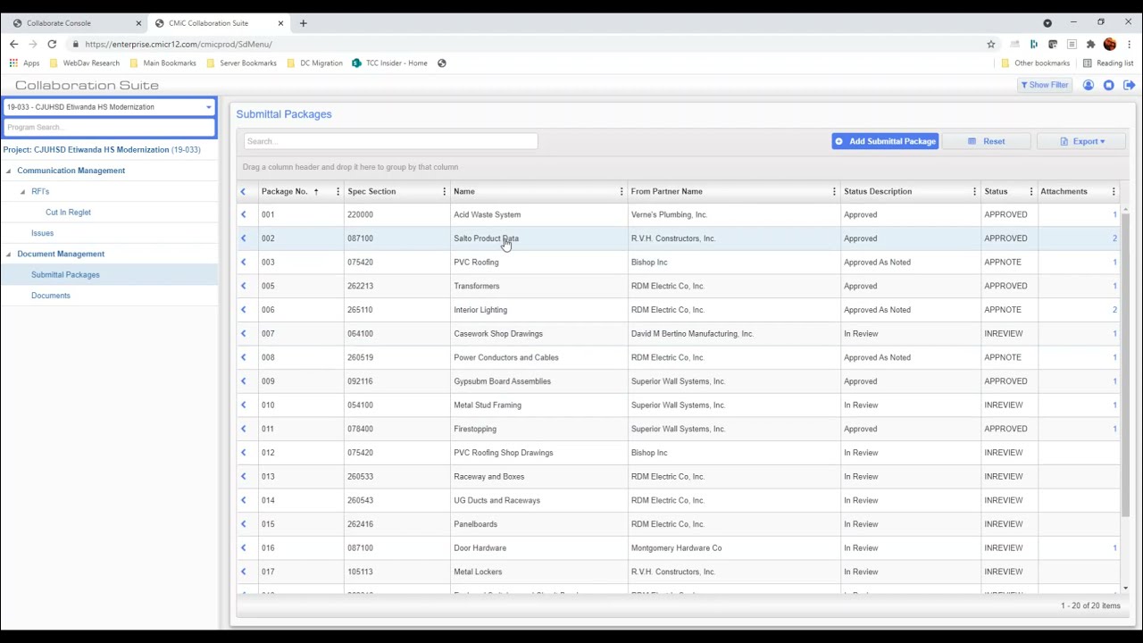Expand row actions for package 003
Viewport: 1143px width, 643px height.
[x=243, y=263]
